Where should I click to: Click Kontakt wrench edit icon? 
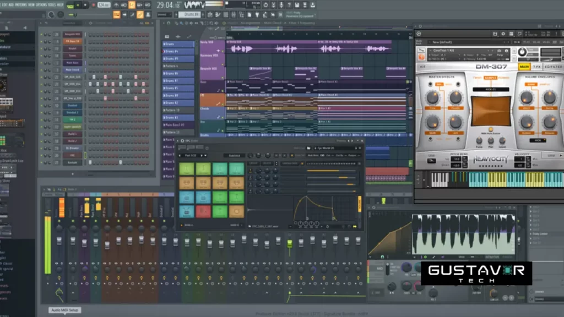(421, 50)
